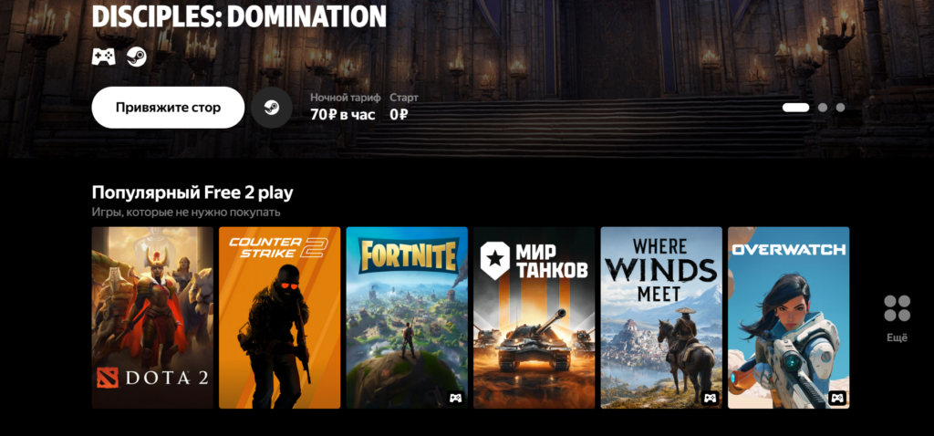Click gamepad badge on Where Winds Meet card
The height and width of the screenshot is (436, 934).
coord(710,398)
